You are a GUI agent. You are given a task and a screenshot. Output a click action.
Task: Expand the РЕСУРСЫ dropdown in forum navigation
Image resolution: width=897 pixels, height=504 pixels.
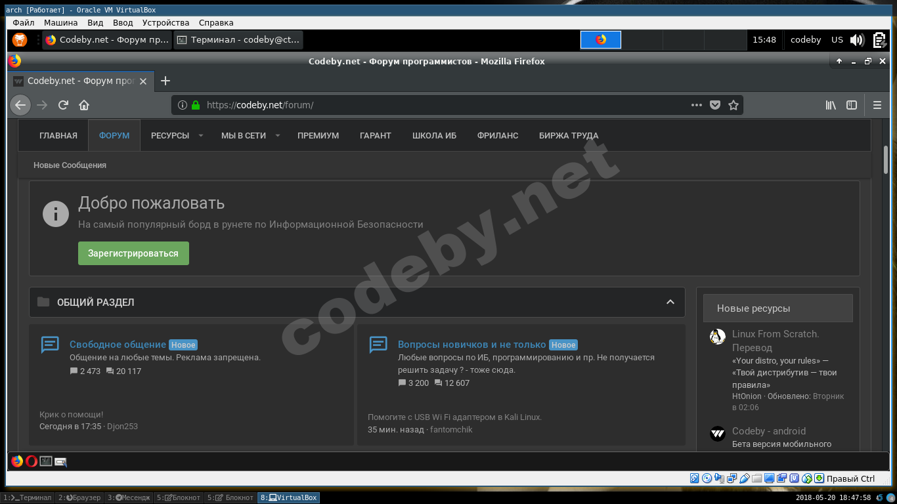(x=176, y=135)
